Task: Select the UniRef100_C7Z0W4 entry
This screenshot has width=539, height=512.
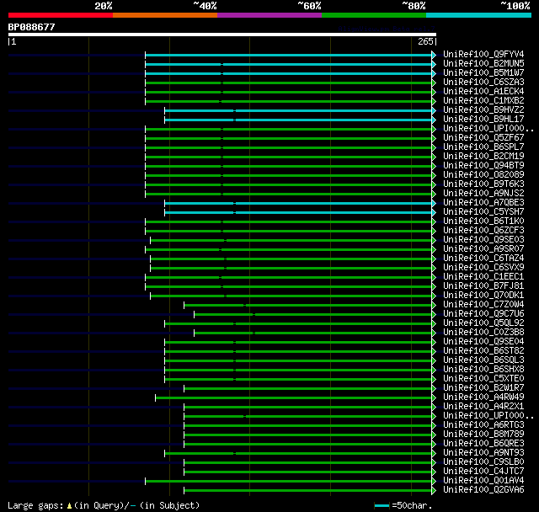Action: point(483,305)
